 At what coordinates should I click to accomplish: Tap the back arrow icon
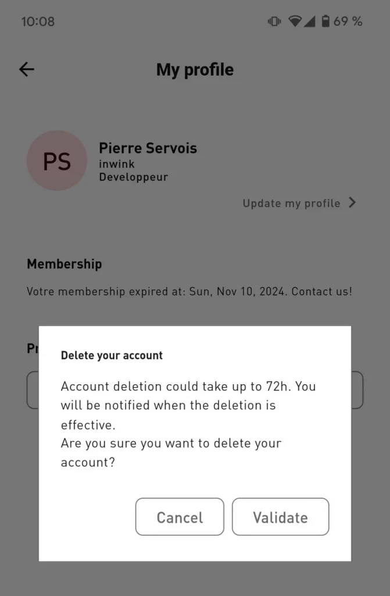click(27, 70)
